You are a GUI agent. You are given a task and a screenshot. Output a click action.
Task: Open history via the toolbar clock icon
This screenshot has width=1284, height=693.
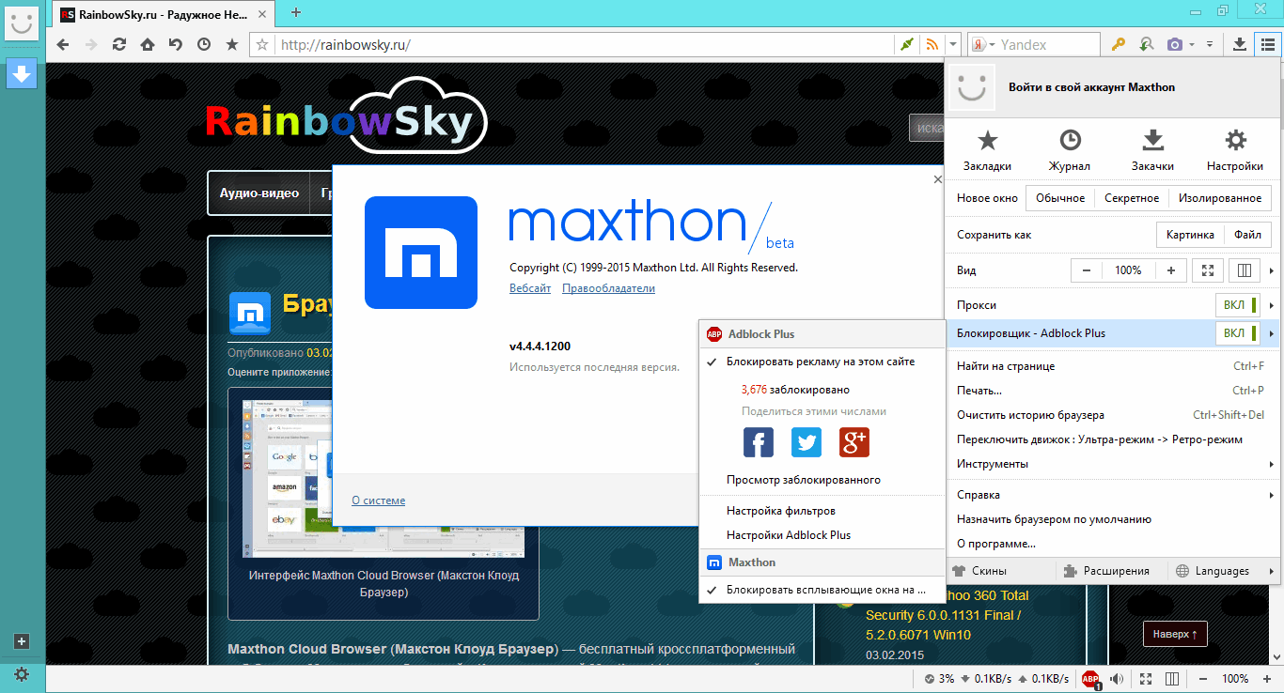pos(204,44)
